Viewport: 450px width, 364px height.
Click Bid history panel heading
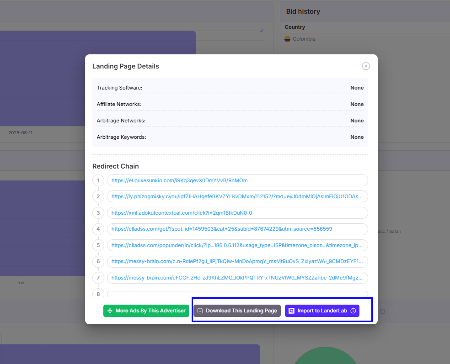[303, 11]
